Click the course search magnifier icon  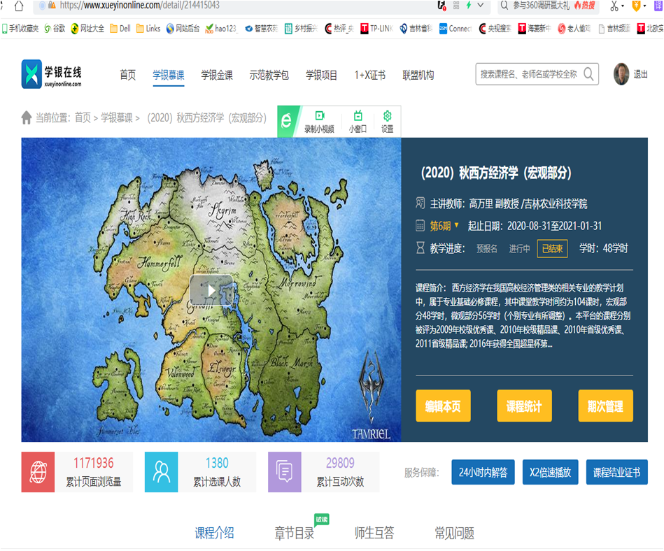tap(588, 74)
